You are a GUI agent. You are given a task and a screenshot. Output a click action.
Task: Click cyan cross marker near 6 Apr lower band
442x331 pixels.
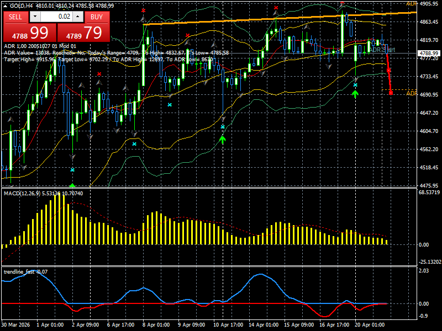(134, 144)
